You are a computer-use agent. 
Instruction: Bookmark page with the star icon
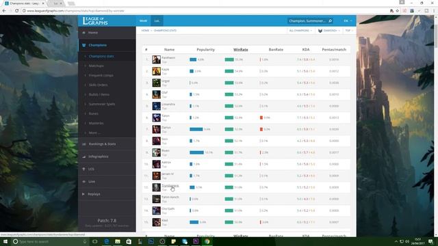point(397,11)
